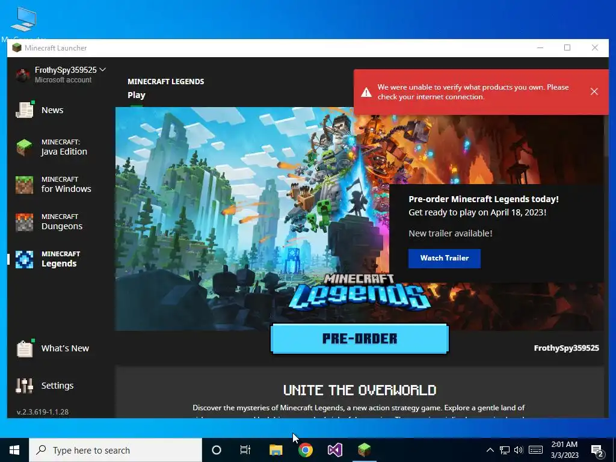Image resolution: width=616 pixels, height=462 pixels.
Task: Select Minecraft for Windows in sidebar
Action: pos(53,185)
